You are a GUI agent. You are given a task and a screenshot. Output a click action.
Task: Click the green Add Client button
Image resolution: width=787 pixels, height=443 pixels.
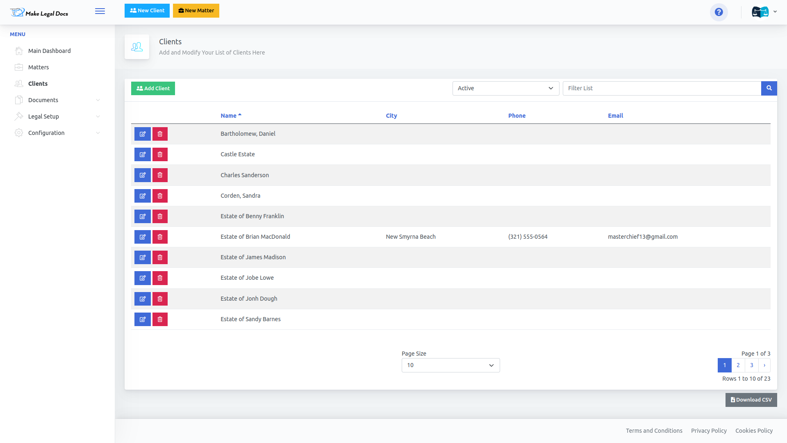(153, 89)
